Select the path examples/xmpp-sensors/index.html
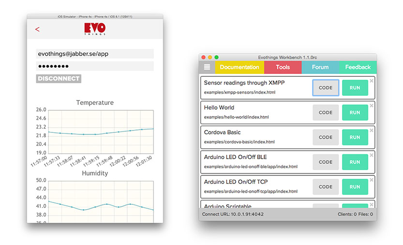The height and width of the screenshot is (245, 403). pyautogui.click(x=239, y=92)
